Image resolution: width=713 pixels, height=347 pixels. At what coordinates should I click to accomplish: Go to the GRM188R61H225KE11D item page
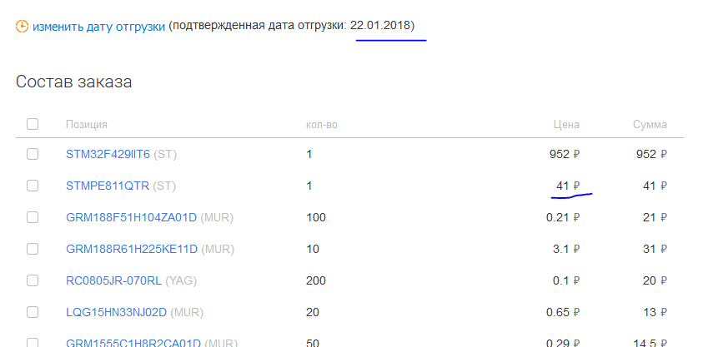132,249
